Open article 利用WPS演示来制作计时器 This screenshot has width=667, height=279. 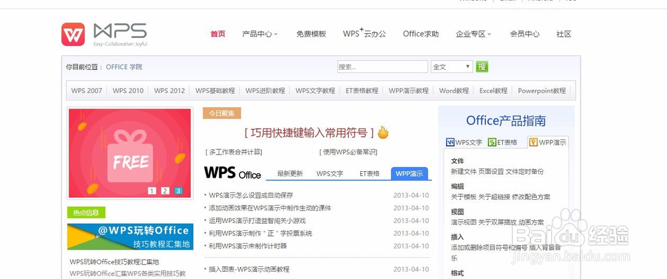click(x=248, y=246)
